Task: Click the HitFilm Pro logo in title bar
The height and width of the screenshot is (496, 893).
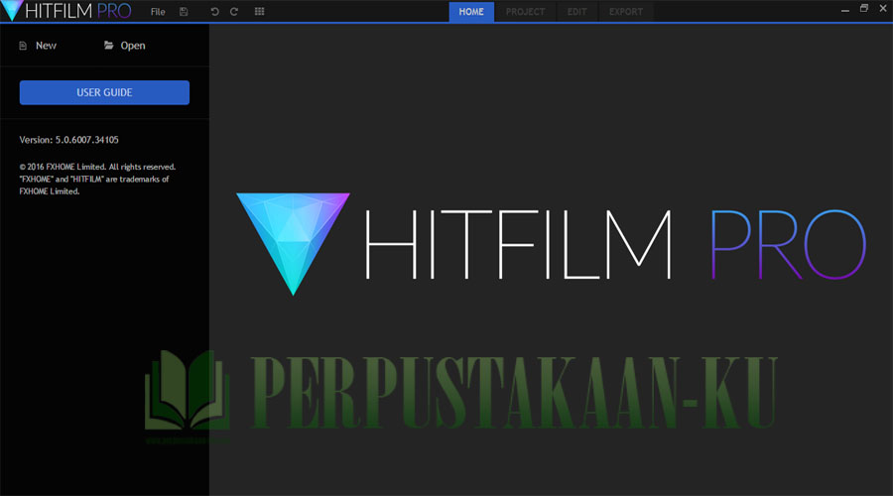Action: click(66, 11)
